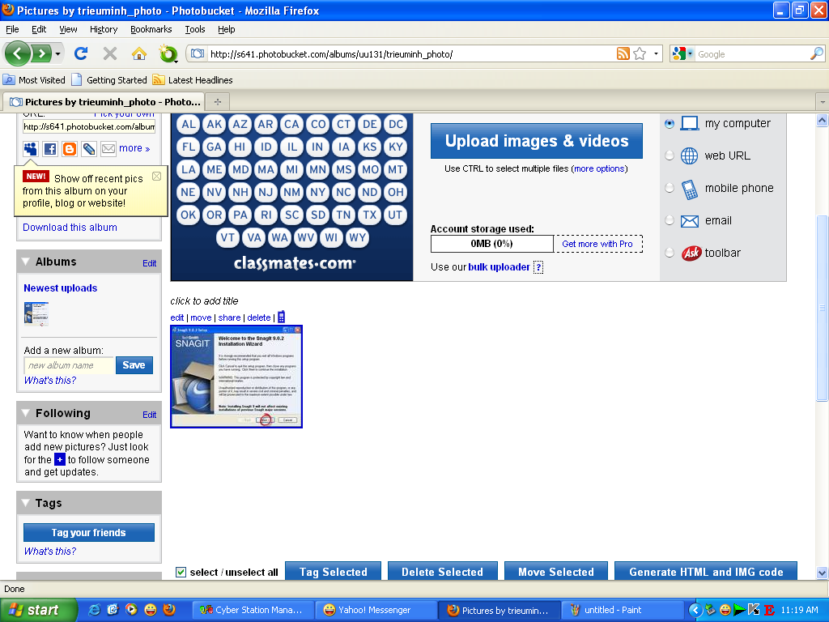Switch to 'untitled - Paint' taskbar window

point(621,610)
